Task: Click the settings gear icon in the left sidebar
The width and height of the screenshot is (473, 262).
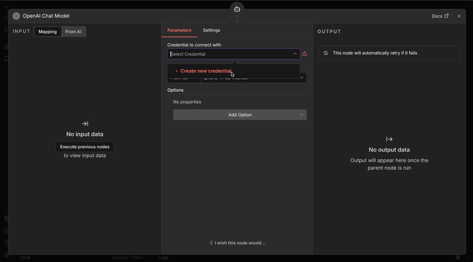Action: tap(7, 255)
